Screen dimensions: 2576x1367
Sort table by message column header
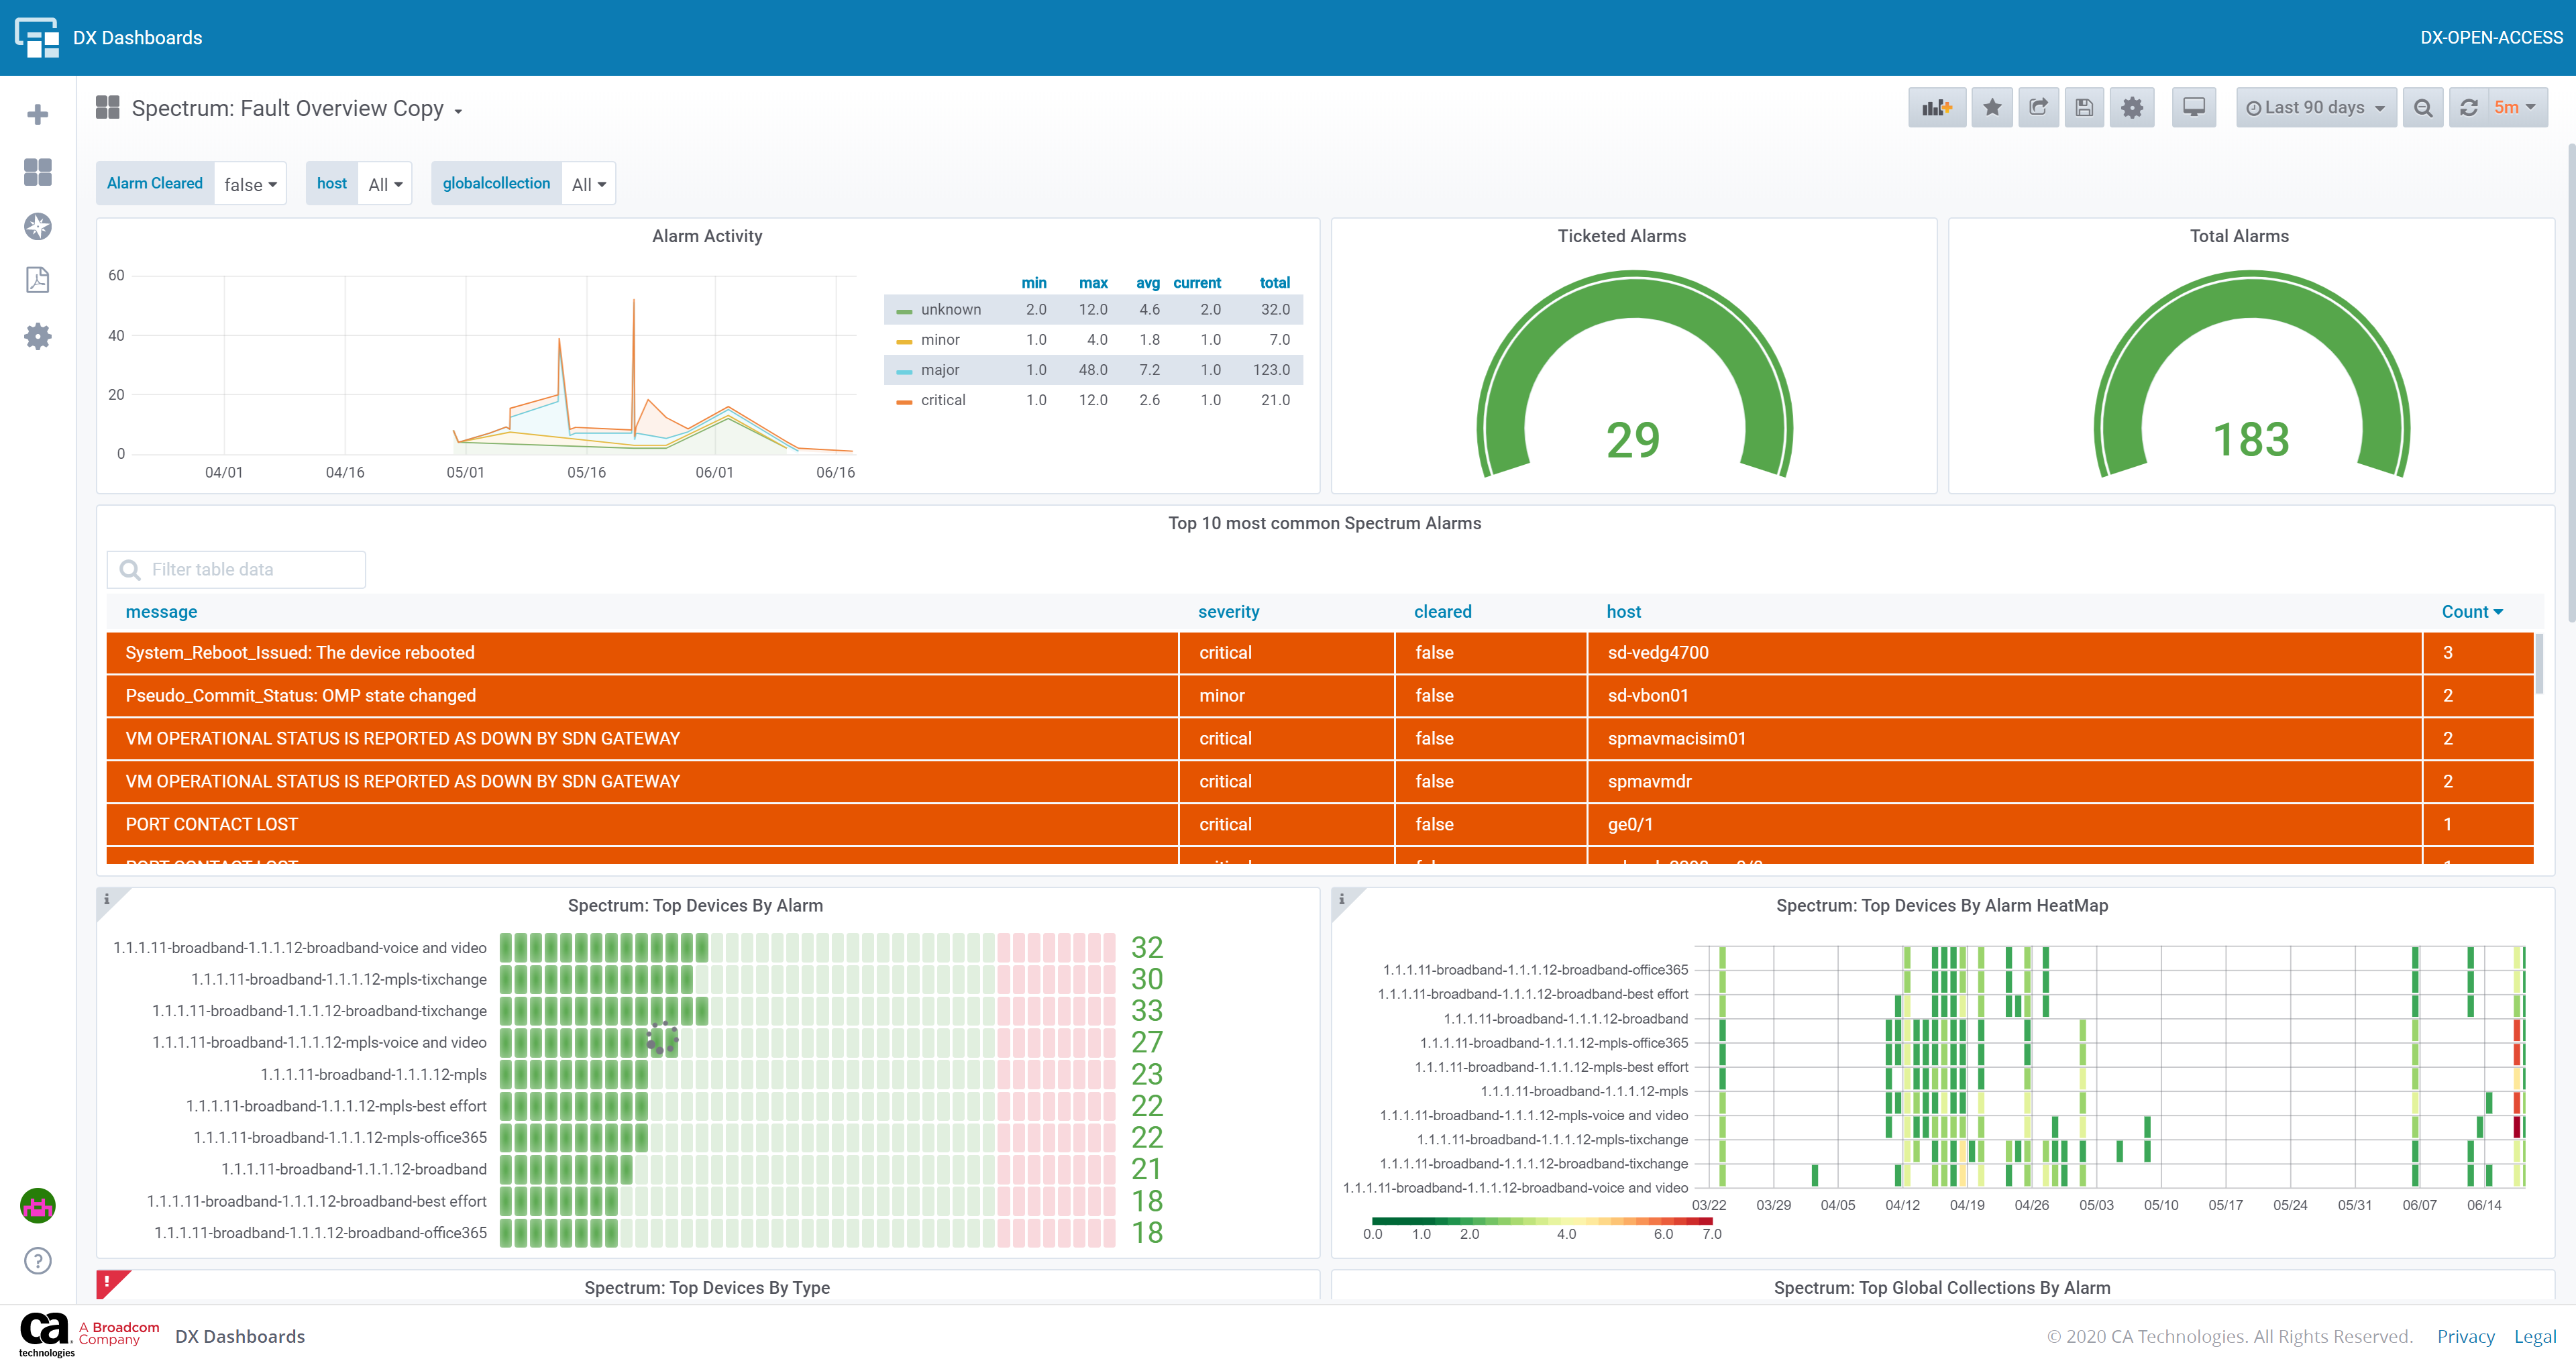(161, 612)
